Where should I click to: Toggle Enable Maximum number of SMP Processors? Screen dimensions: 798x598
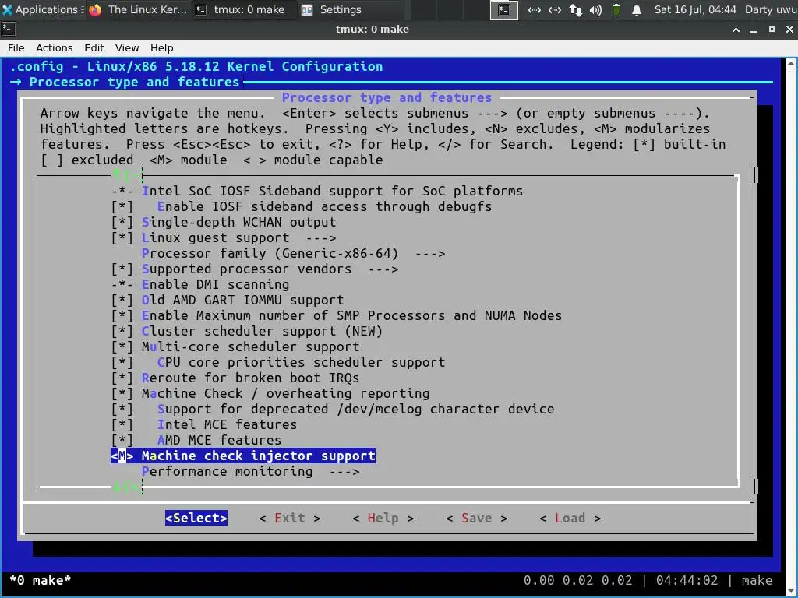click(x=337, y=316)
